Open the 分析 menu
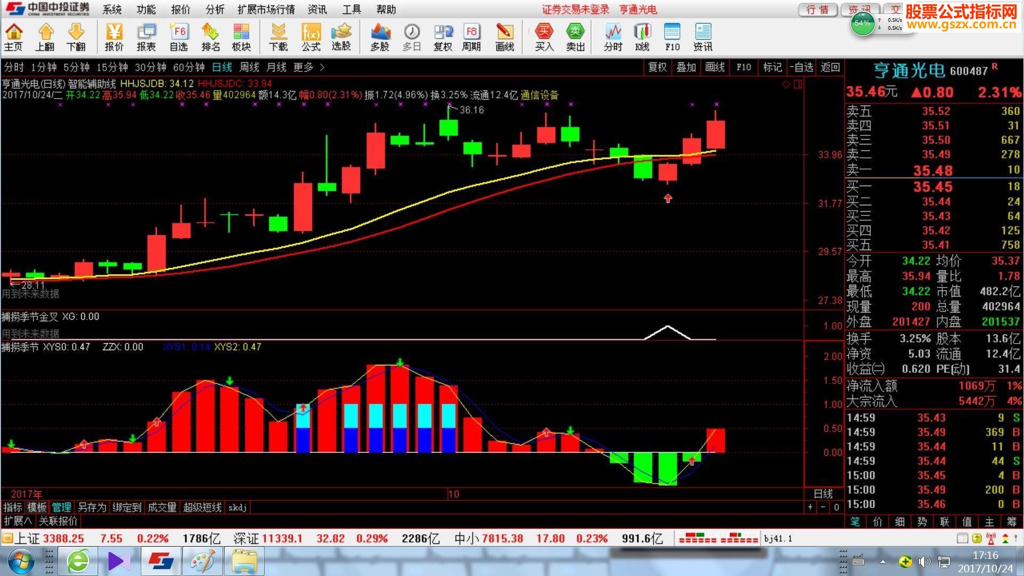 click(215, 10)
